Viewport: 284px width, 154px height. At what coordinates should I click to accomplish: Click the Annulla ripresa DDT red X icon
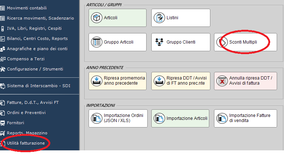coord(222,81)
